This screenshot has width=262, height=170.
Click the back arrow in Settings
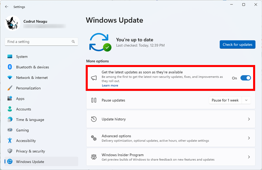coord(6,7)
